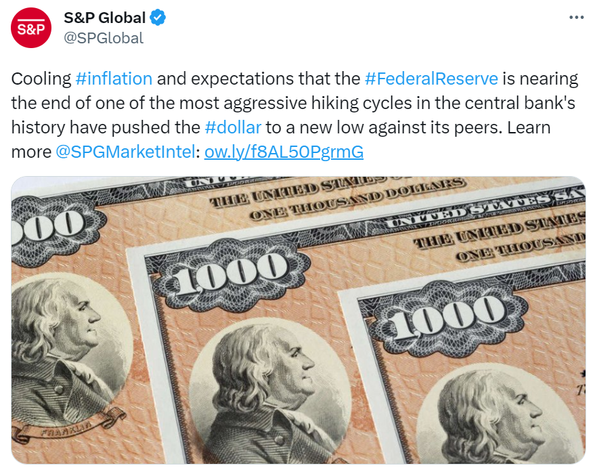Image resolution: width=597 pixels, height=474 pixels.
Task: Open the S&P Global display name link
Action: pos(104,18)
